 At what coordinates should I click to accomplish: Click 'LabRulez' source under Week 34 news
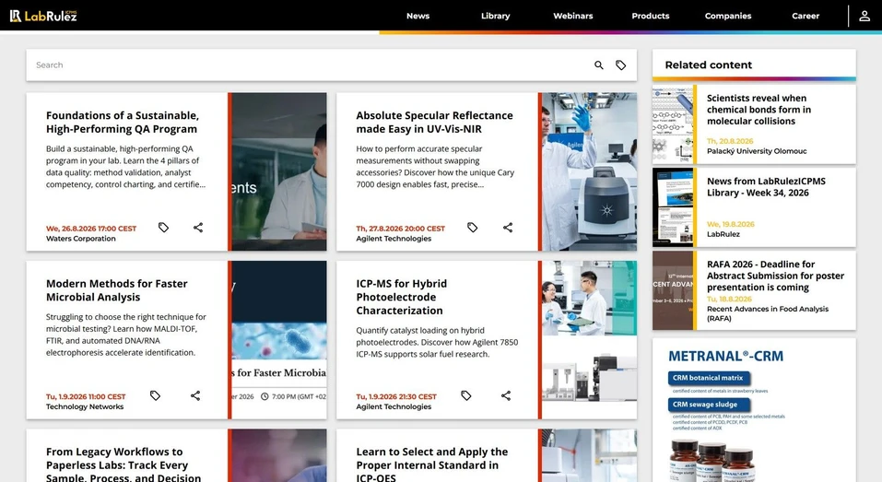(723, 234)
